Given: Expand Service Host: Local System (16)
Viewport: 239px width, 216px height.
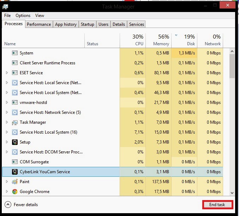Looking at the screenshot, I should 7,132.
